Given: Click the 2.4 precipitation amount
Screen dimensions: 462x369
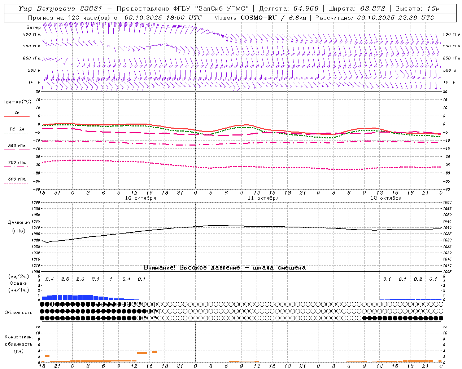Looking at the screenshot, I should (x=49, y=279).
